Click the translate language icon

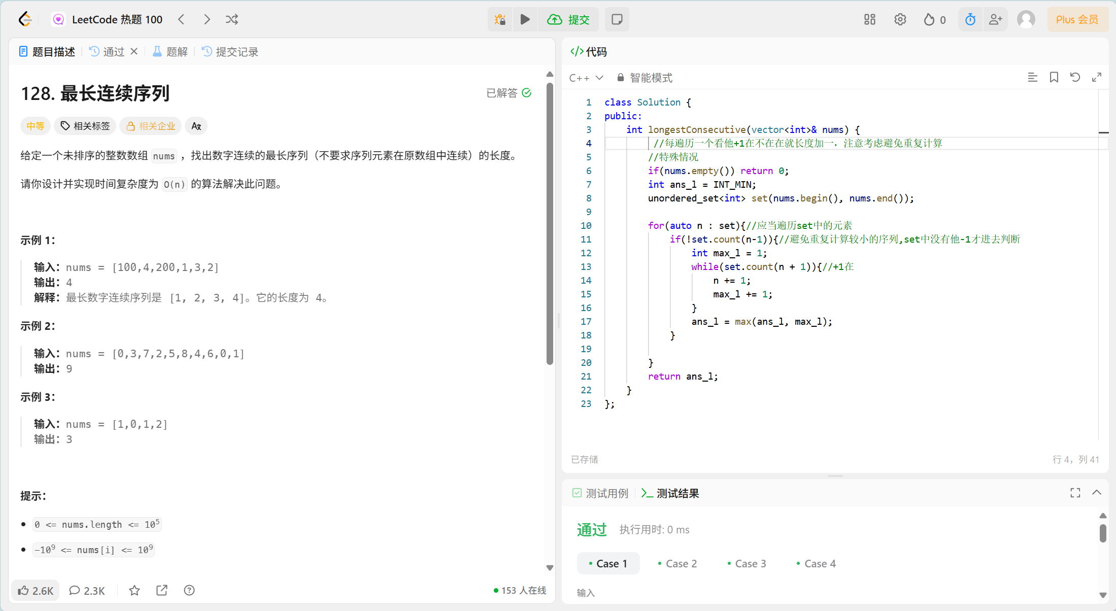click(x=196, y=126)
